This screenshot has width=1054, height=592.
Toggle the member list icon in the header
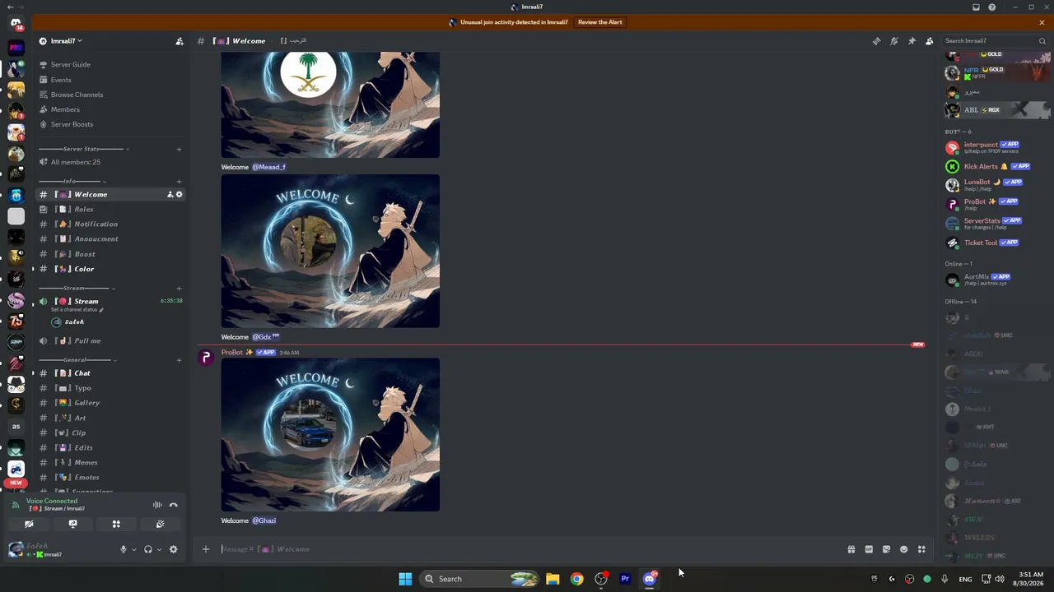tap(930, 41)
